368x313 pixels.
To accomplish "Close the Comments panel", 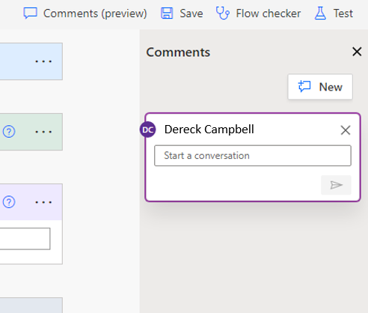I will coord(357,52).
